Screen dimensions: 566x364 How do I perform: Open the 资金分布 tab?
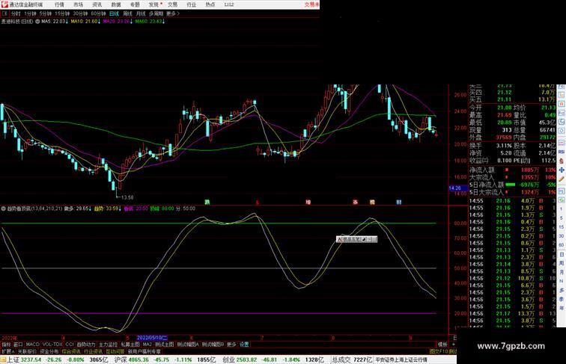tap(49, 351)
